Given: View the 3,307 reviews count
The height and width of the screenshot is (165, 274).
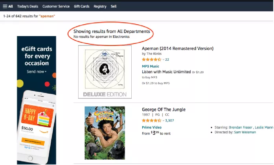Looking at the screenshot, I should [x=170, y=121].
